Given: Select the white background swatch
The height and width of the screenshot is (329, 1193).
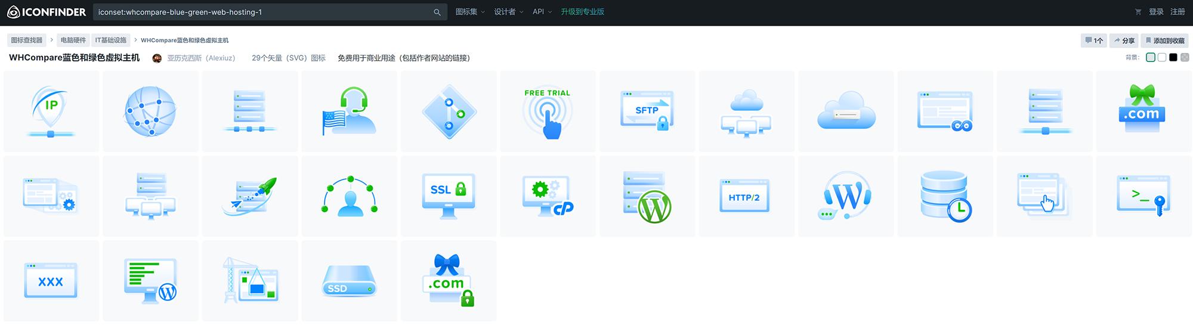Looking at the screenshot, I should pyautogui.click(x=1162, y=57).
